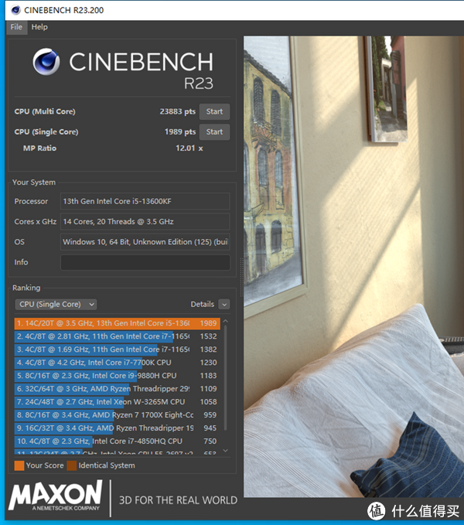
Task: Start the CPU Single Core test
Action: pyautogui.click(x=214, y=132)
